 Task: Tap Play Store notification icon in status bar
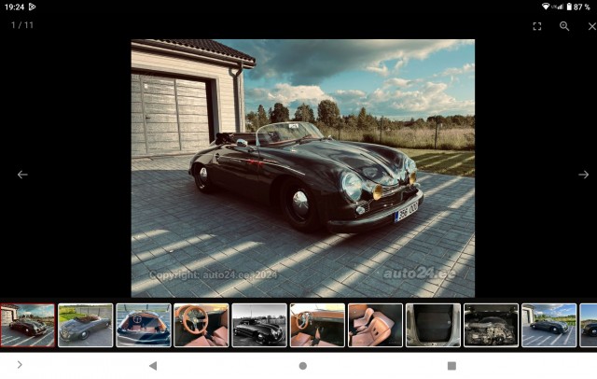tap(32, 7)
